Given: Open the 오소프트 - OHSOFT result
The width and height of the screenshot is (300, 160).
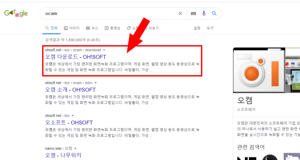Looking at the screenshot, I should pyautogui.click(x=69, y=123).
